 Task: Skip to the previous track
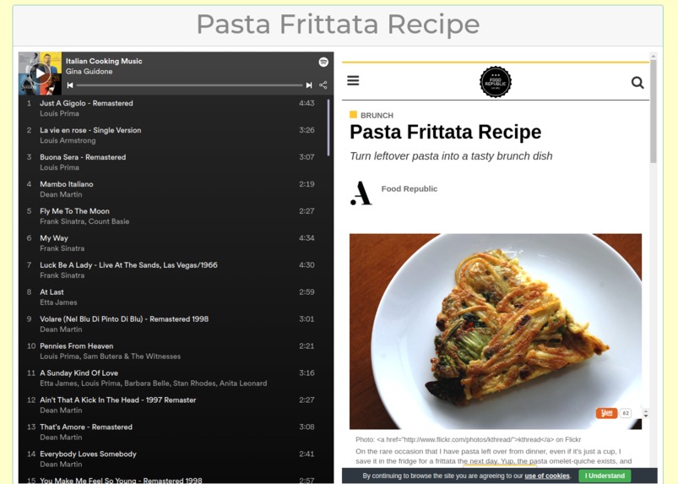pos(70,85)
